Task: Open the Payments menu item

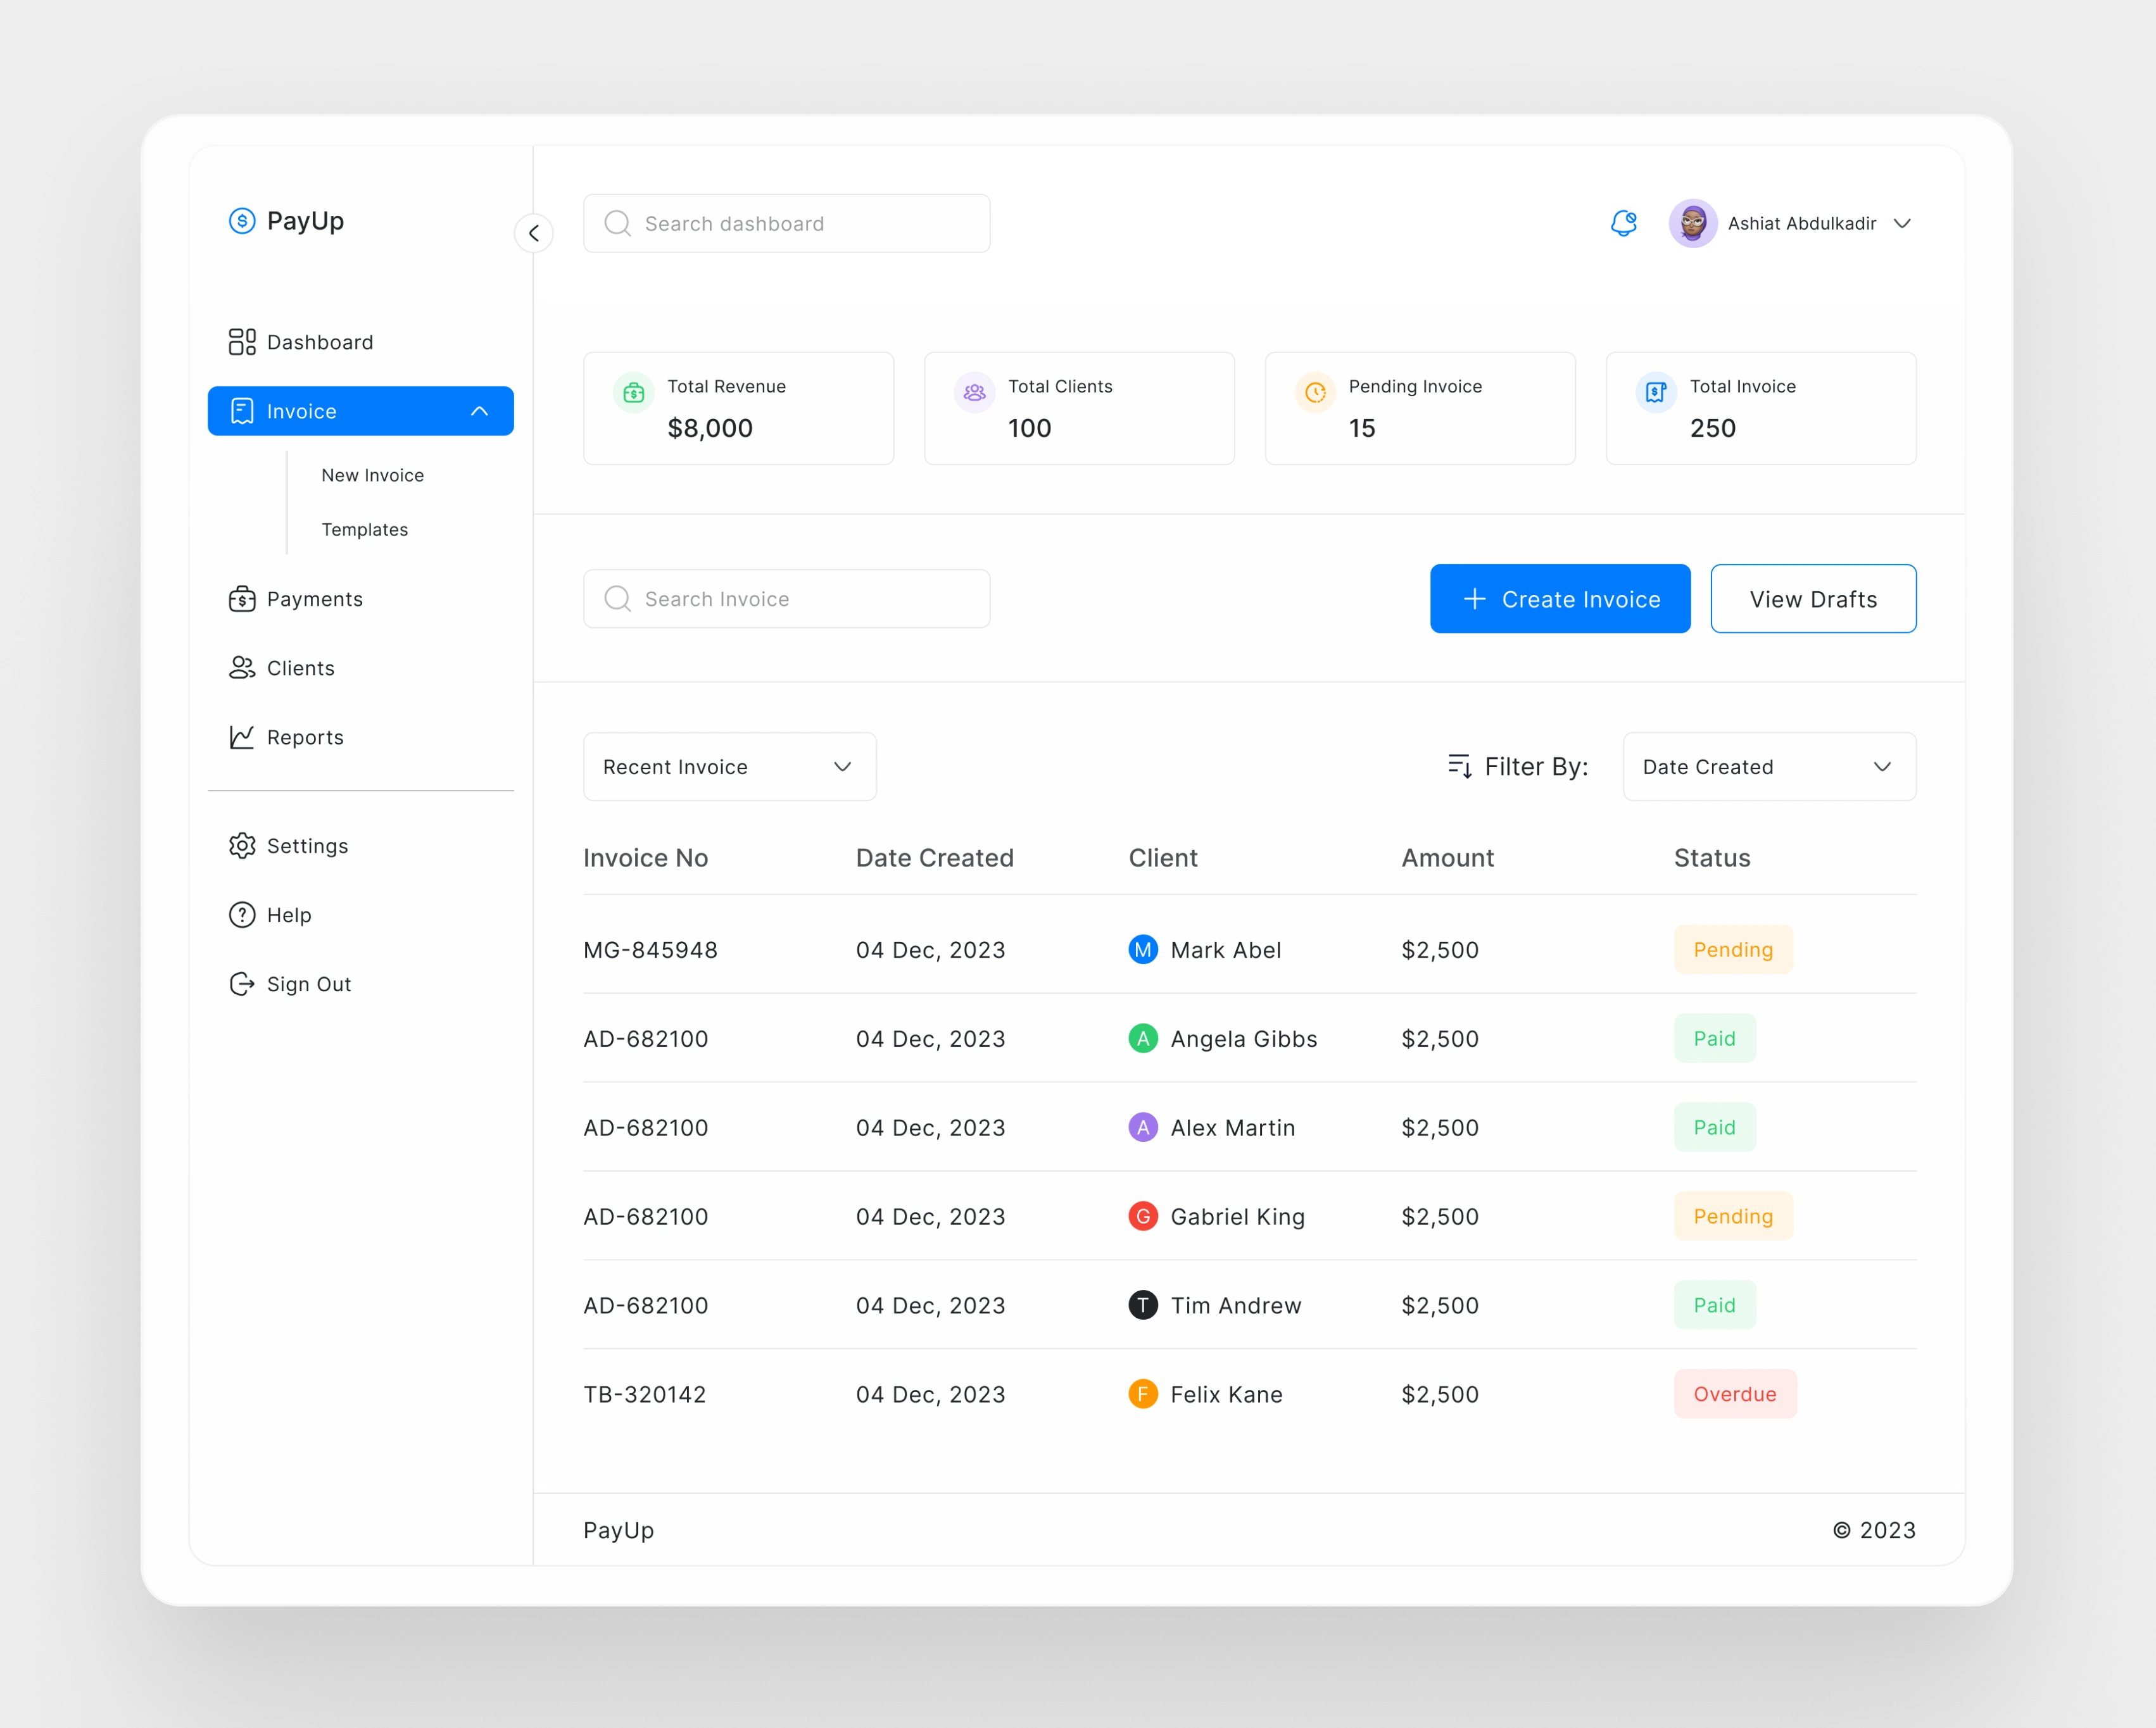Action: pos(314,599)
